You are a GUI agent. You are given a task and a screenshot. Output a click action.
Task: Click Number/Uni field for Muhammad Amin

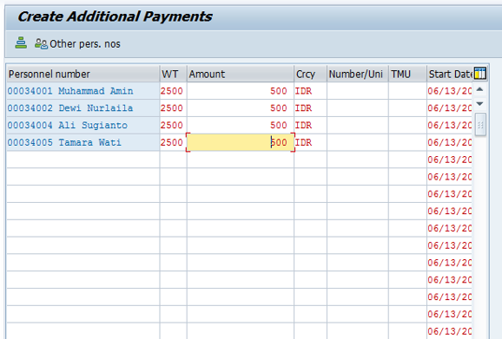click(x=357, y=91)
